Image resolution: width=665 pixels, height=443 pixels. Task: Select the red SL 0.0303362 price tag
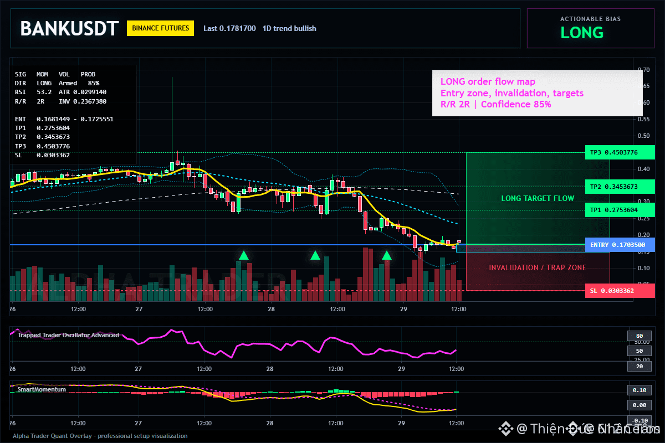point(620,291)
